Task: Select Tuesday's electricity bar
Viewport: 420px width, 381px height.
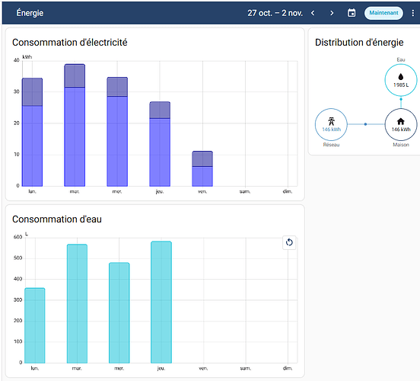Action: [75, 125]
